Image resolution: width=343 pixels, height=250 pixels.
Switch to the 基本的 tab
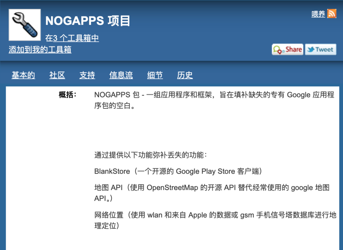(x=23, y=75)
